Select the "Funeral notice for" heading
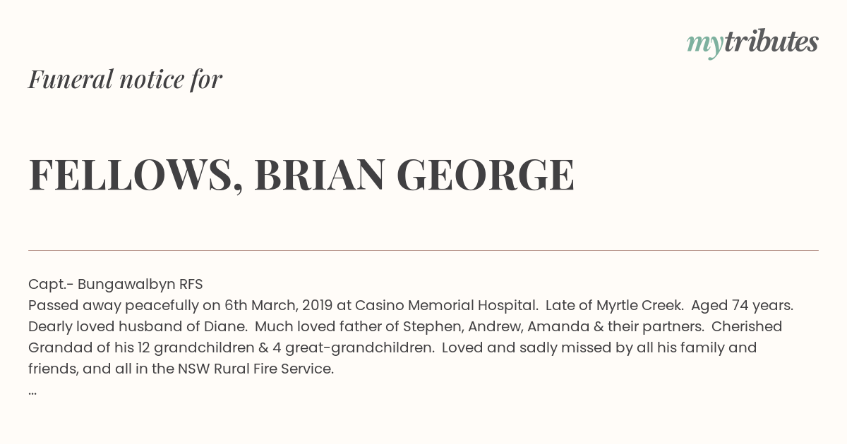Viewport: 847px width, 444px height. tap(125, 79)
